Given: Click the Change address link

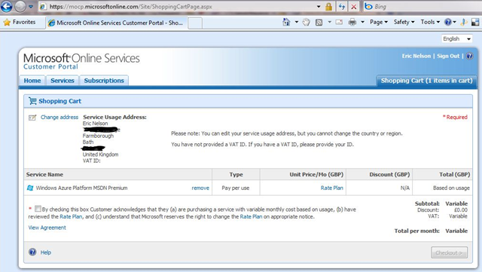Looking at the screenshot, I should tap(59, 118).
